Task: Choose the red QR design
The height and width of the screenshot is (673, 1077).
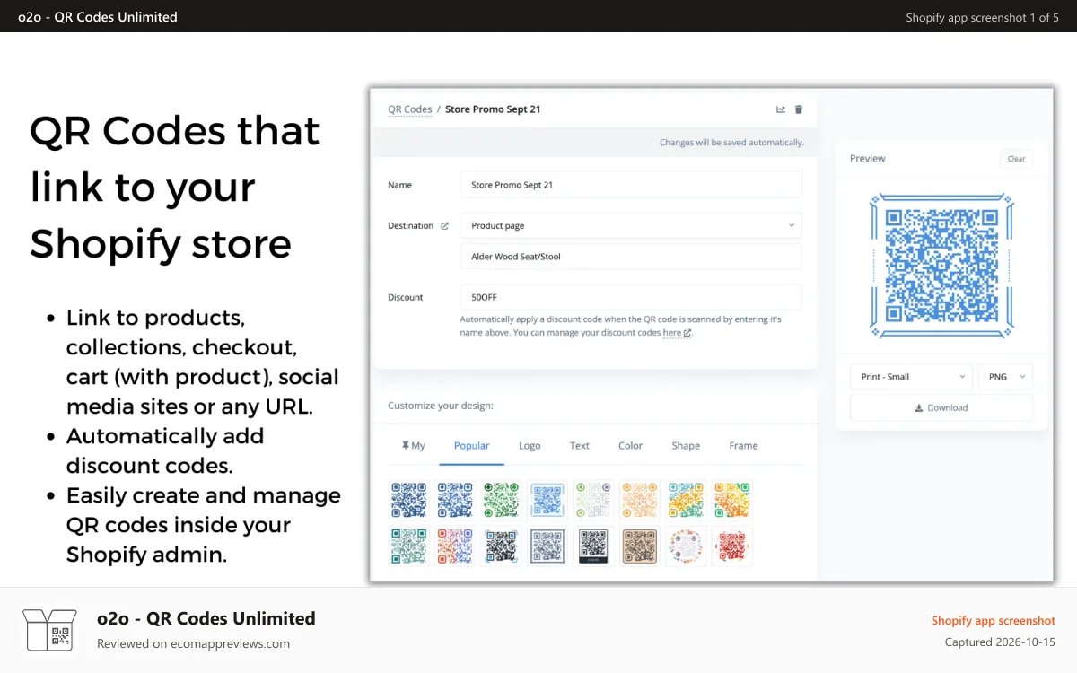Action: click(732, 546)
